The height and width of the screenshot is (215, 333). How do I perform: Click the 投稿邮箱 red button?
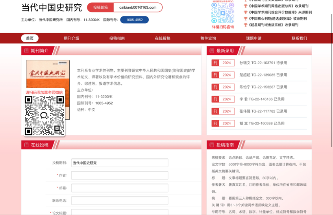100,7
